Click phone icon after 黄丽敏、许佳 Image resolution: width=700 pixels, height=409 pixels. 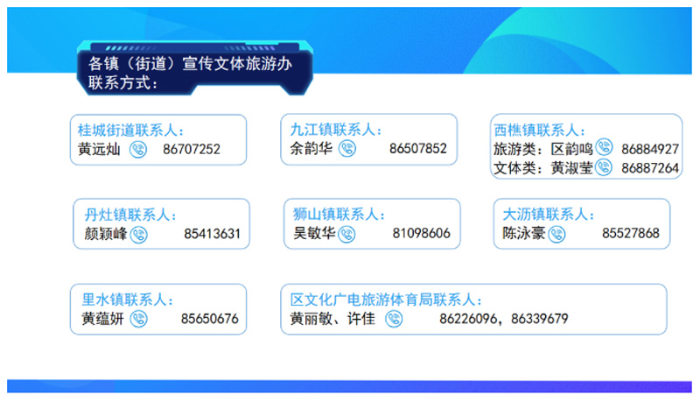[x=394, y=319]
